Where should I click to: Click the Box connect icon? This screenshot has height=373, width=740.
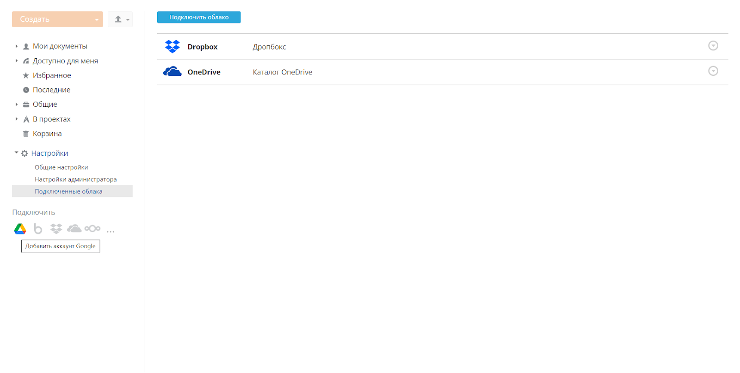[38, 229]
